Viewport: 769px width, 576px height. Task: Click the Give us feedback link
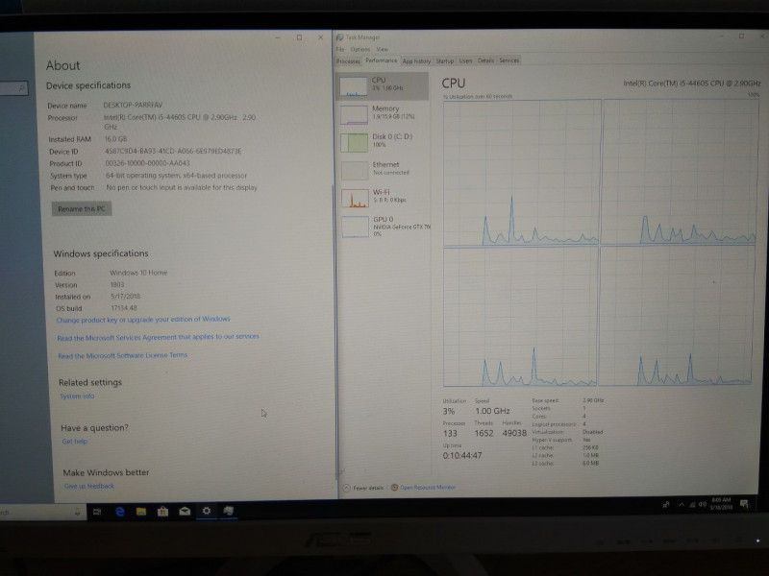[89, 486]
